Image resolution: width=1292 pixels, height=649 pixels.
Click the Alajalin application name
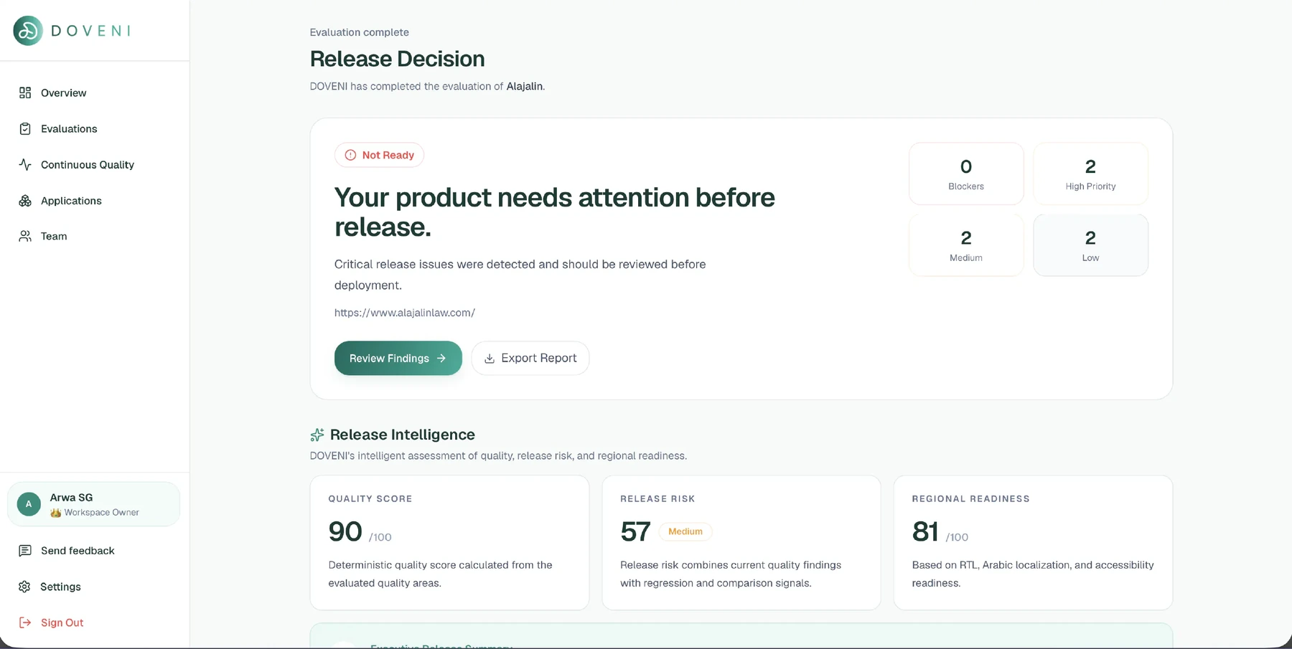pos(525,86)
